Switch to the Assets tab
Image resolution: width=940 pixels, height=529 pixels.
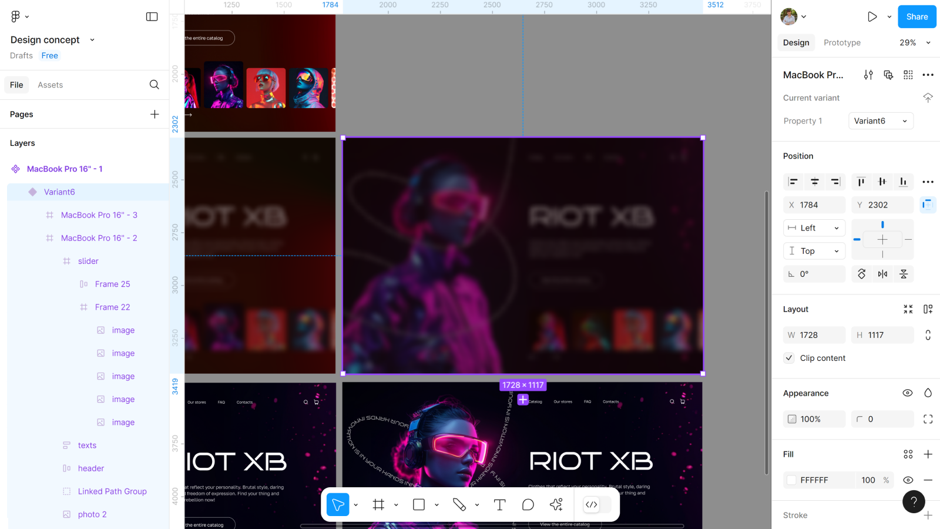coord(50,85)
